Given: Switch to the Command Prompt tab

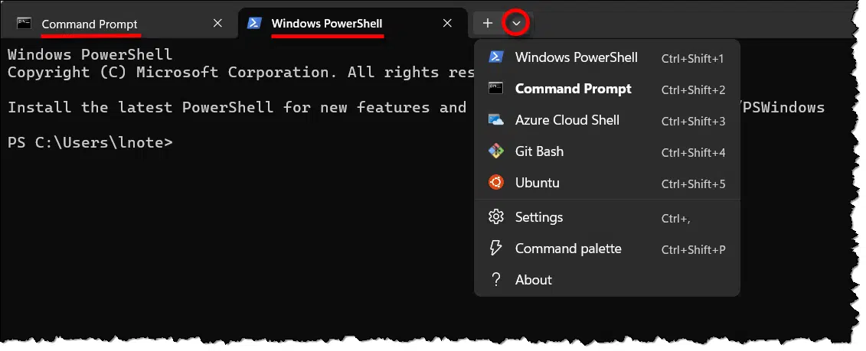Looking at the screenshot, I should tap(90, 24).
